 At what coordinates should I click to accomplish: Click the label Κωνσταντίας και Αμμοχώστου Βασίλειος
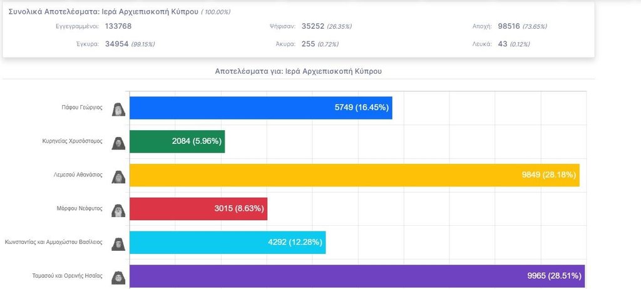(x=54, y=243)
